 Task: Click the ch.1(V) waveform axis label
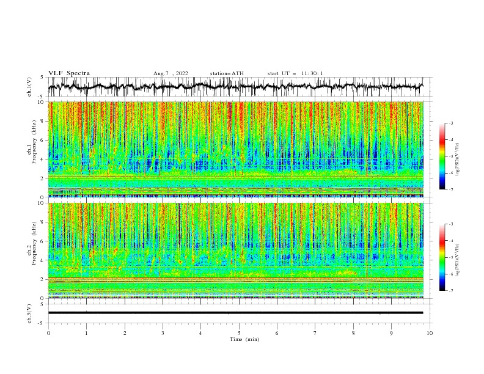click(x=29, y=87)
